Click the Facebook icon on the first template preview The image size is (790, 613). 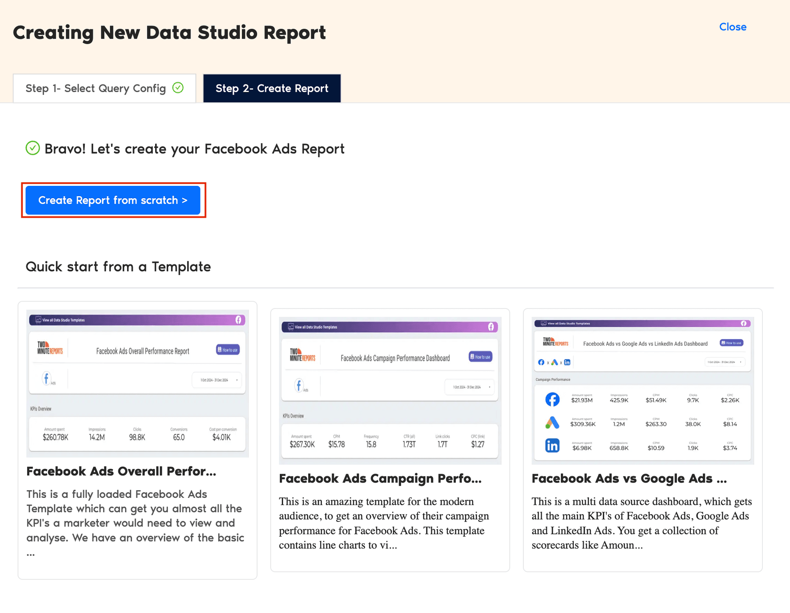pos(46,378)
